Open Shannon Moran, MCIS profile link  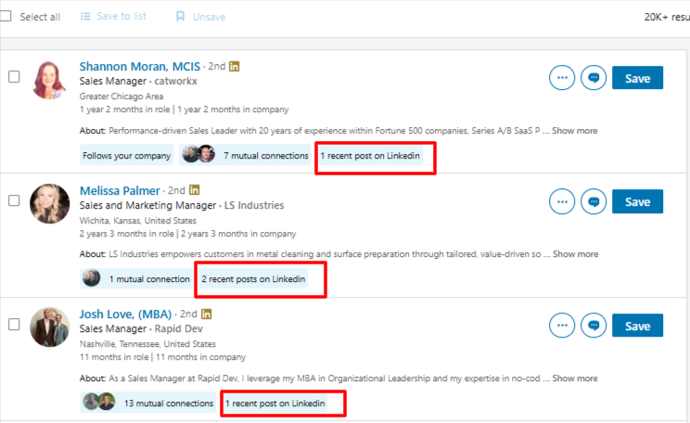point(139,67)
